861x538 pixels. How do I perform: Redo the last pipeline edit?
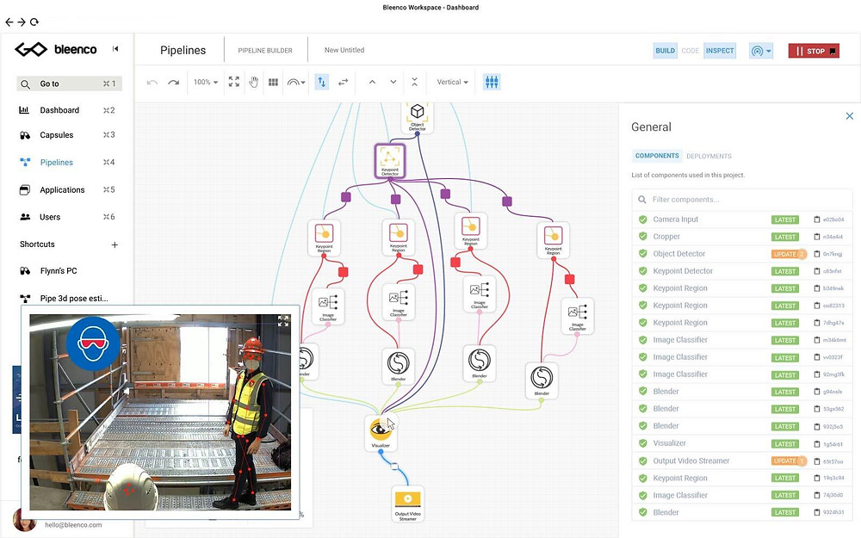(174, 83)
